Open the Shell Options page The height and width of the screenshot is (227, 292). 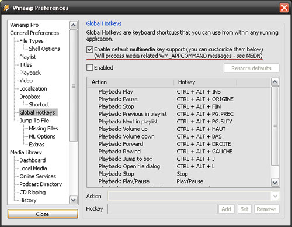click(44, 49)
